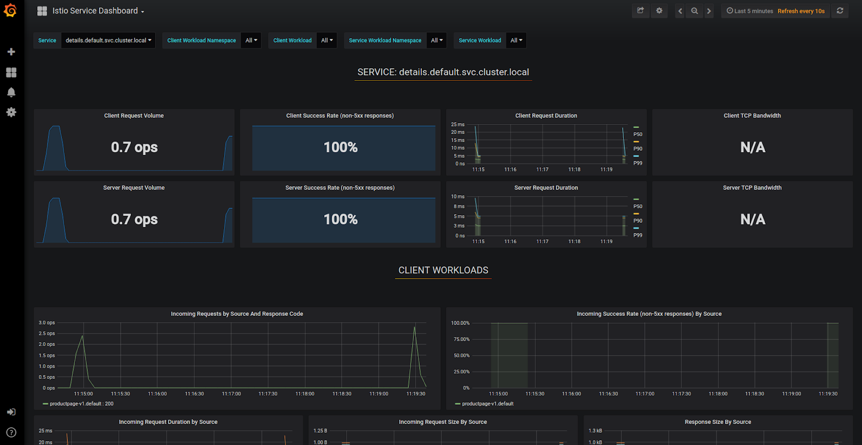This screenshot has height=445, width=862.
Task: Click the N/A value in Server TCP Bandwidth
Action: tap(753, 219)
